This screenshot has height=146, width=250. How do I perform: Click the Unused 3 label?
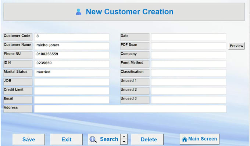(x=135, y=100)
